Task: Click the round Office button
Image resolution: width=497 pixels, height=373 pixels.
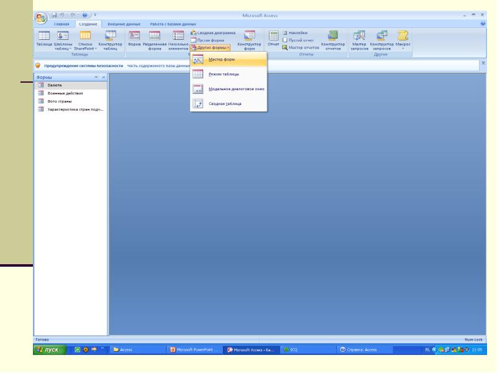Action: 41,18
